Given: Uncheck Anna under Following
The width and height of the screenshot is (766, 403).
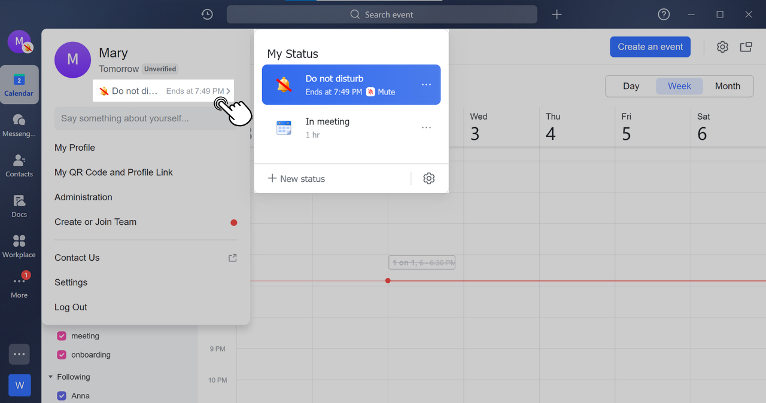Looking at the screenshot, I should [x=61, y=395].
